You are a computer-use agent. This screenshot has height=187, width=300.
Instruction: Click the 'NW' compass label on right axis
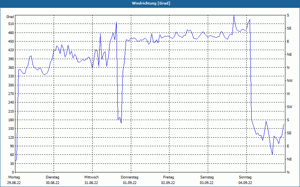tap(289, 81)
